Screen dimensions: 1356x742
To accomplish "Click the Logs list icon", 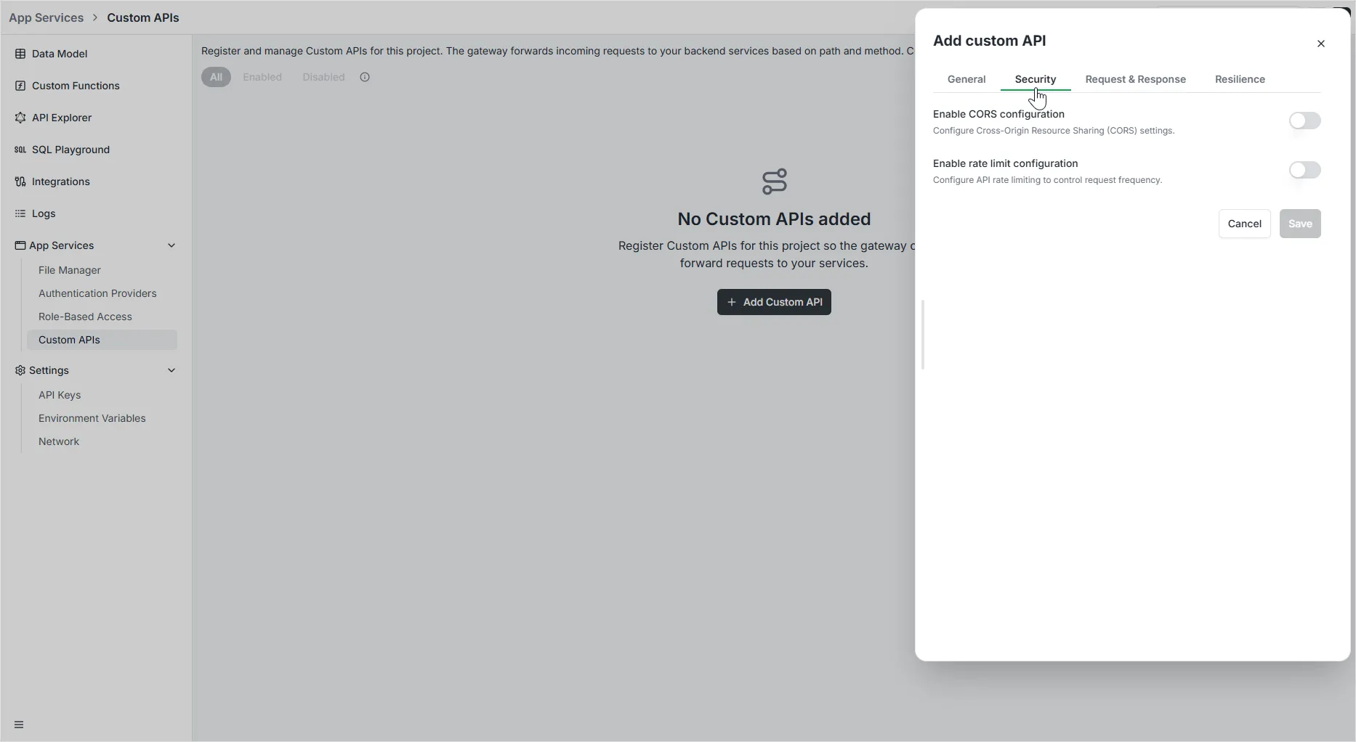I will pos(20,213).
